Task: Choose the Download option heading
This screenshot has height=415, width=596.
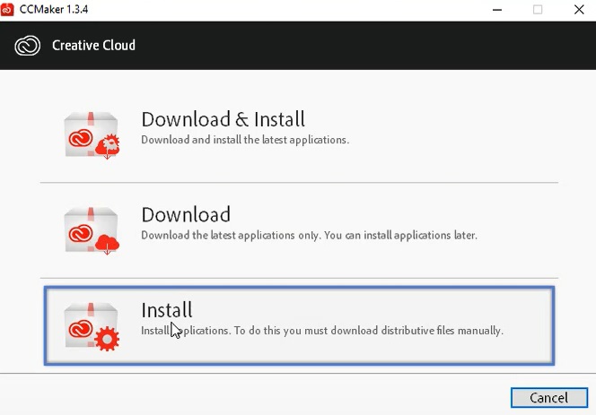Action: tap(186, 214)
